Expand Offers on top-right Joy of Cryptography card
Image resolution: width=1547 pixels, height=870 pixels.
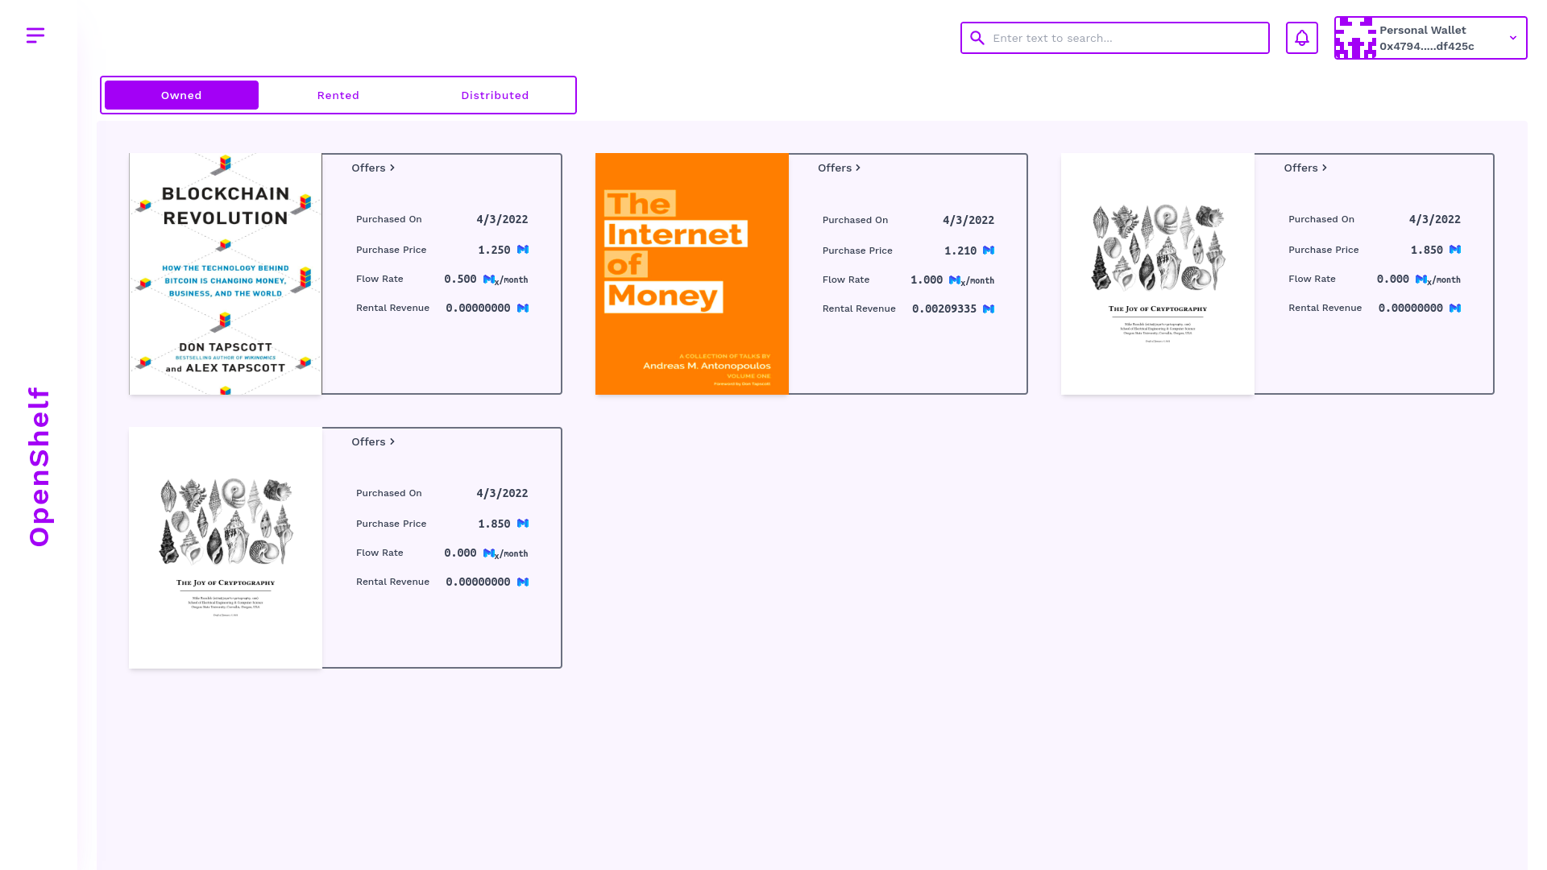(x=1305, y=168)
